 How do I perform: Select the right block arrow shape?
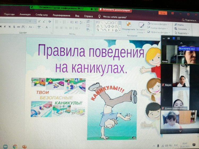pyautogui.click(x=109, y=26)
